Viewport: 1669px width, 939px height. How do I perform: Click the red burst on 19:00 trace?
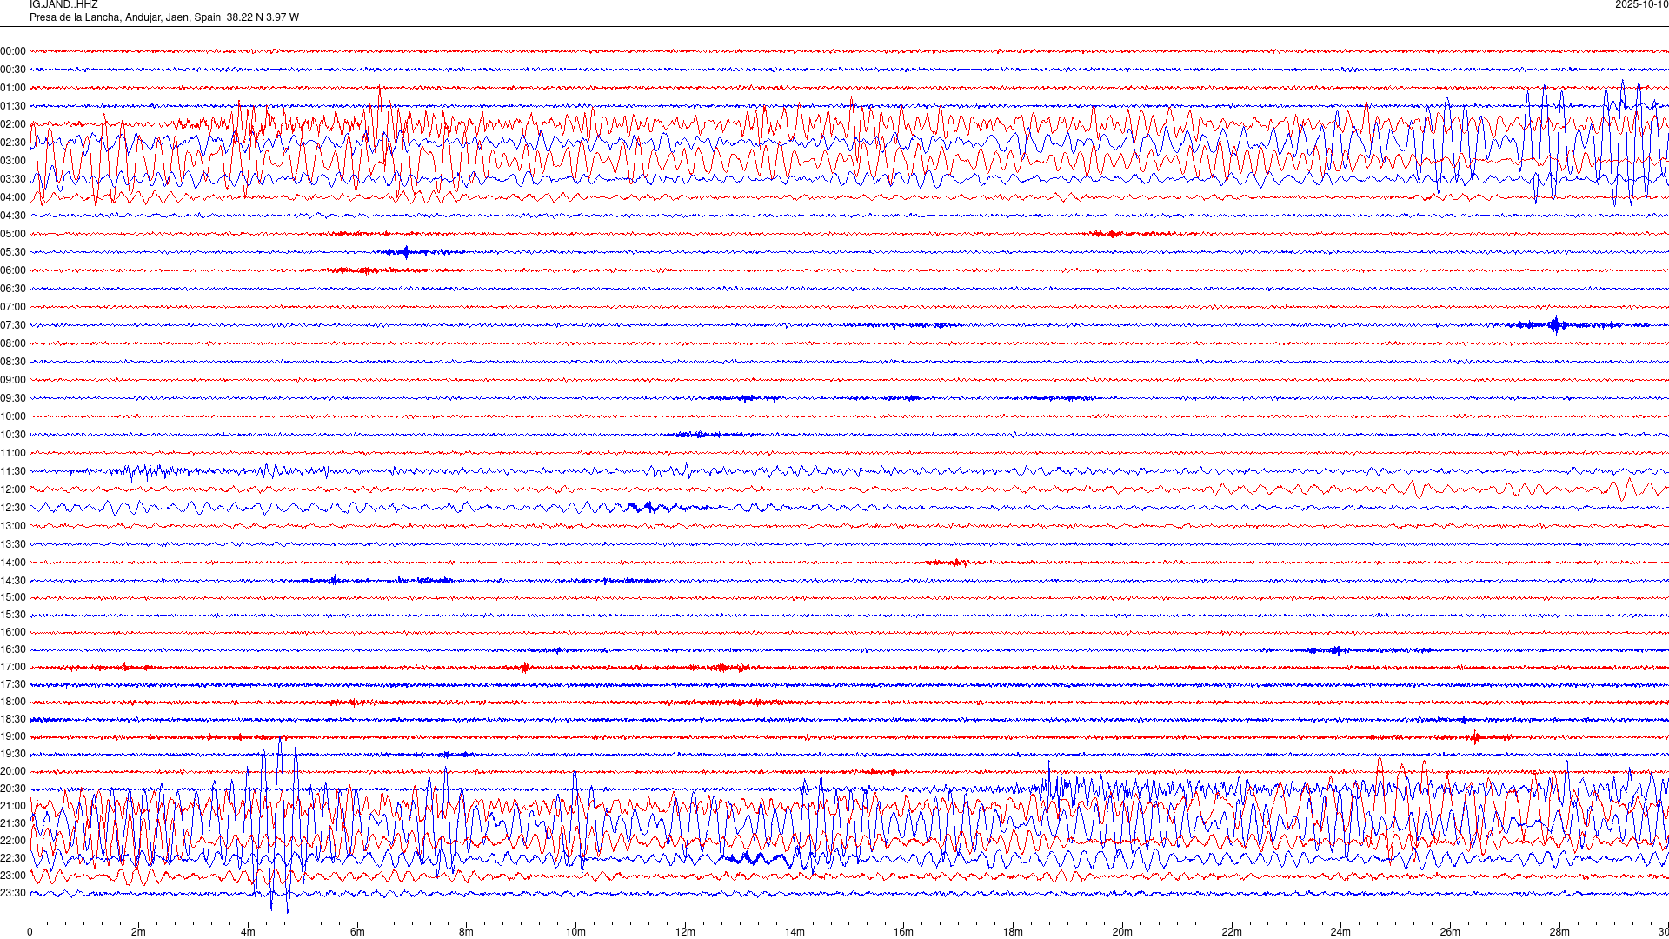tap(1475, 737)
